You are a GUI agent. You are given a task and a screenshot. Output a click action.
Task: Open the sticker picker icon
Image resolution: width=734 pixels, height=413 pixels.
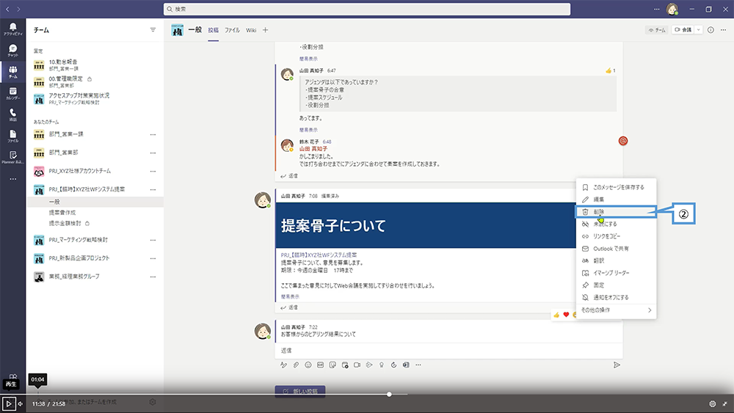[333, 365]
